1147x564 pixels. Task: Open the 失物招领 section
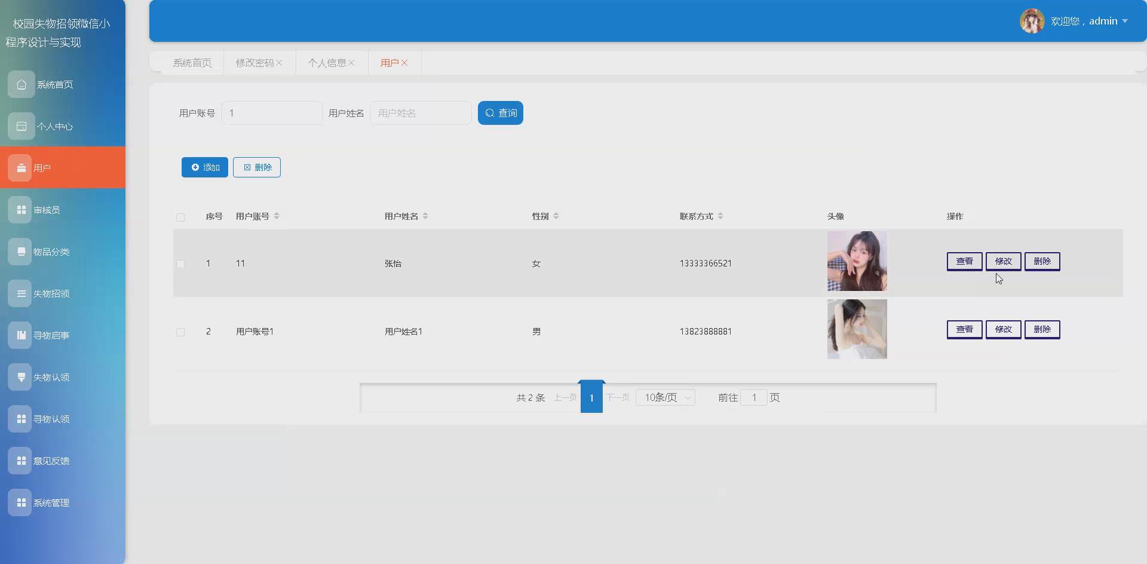[x=54, y=293]
